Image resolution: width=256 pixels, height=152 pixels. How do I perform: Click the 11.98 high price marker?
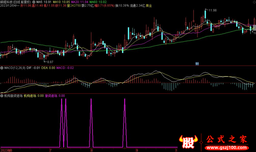212,10
